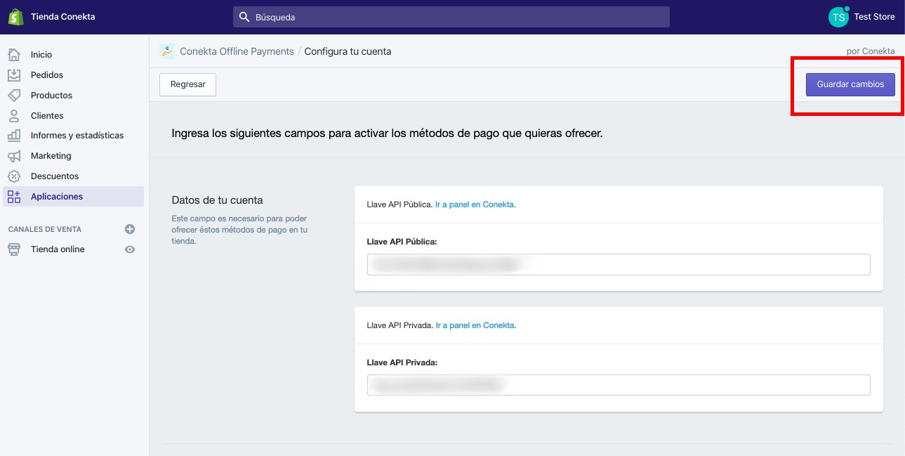View online store with eye icon
The width and height of the screenshot is (905, 456).
click(129, 249)
